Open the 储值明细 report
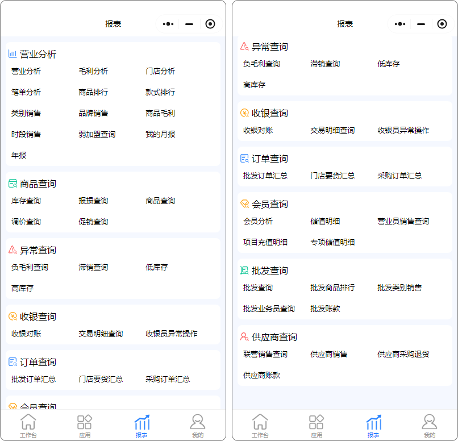This screenshot has height=441, width=458. coord(325,221)
